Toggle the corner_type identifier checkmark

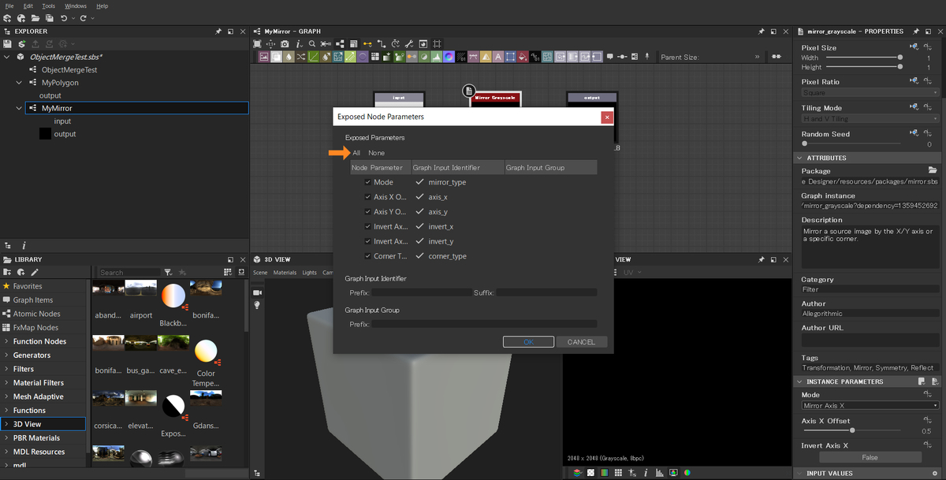tap(419, 256)
